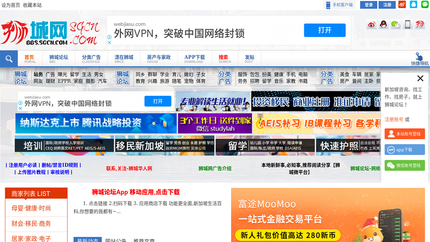This screenshot has height=242, width=430.
Task: Open the 富途MooMoo advertisement
Action: (x=328, y=215)
